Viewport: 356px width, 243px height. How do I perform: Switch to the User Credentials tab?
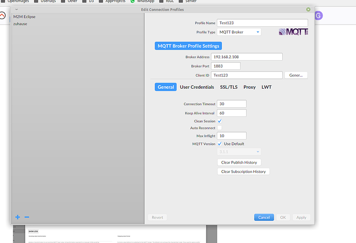[x=197, y=87]
